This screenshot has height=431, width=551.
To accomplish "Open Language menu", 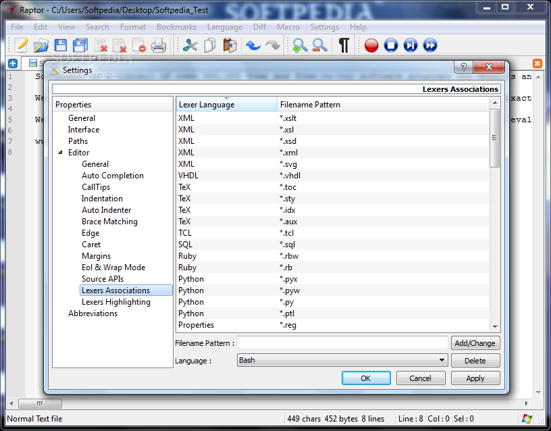I will (225, 27).
